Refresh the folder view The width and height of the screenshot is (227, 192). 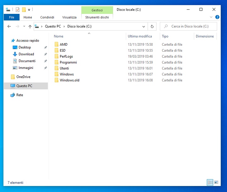[x=152, y=26]
